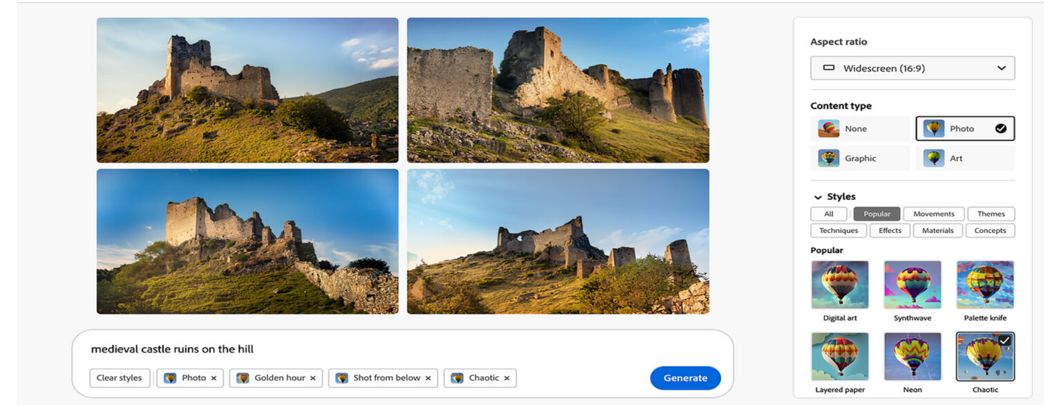
Task: Click the blue Generate button
Action: pyautogui.click(x=685, y=378)
